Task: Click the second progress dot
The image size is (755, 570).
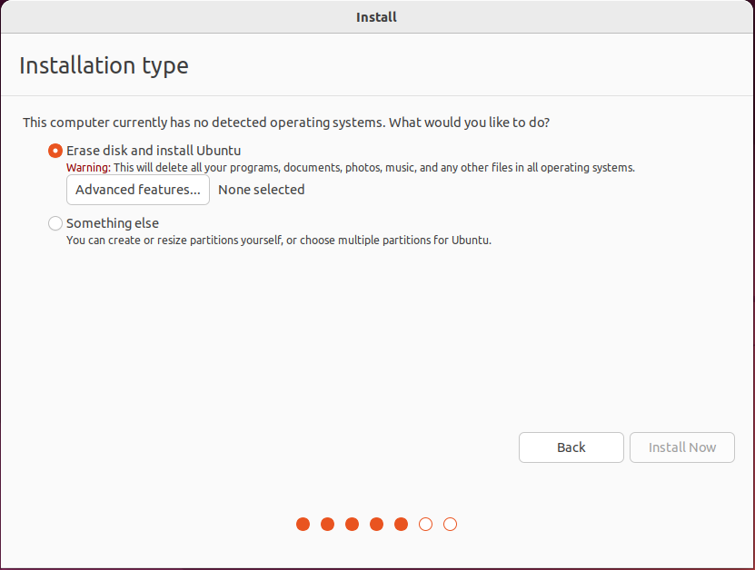Action: coord(328,524)
